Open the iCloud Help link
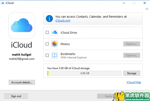The height and width of the screenshot is (101, 150). 134,82
